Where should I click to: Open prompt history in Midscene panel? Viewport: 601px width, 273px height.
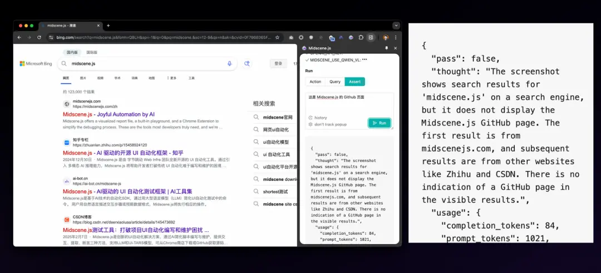pos(318,118)
